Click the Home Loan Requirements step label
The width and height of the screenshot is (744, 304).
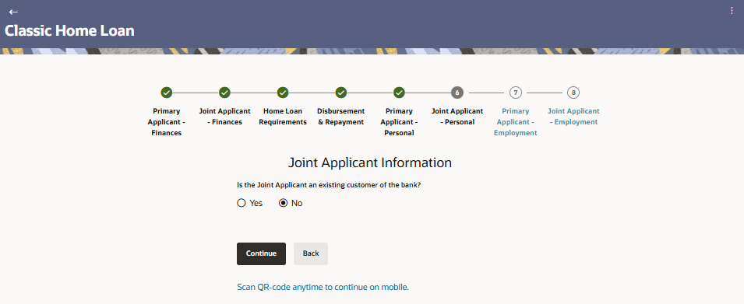283,117
